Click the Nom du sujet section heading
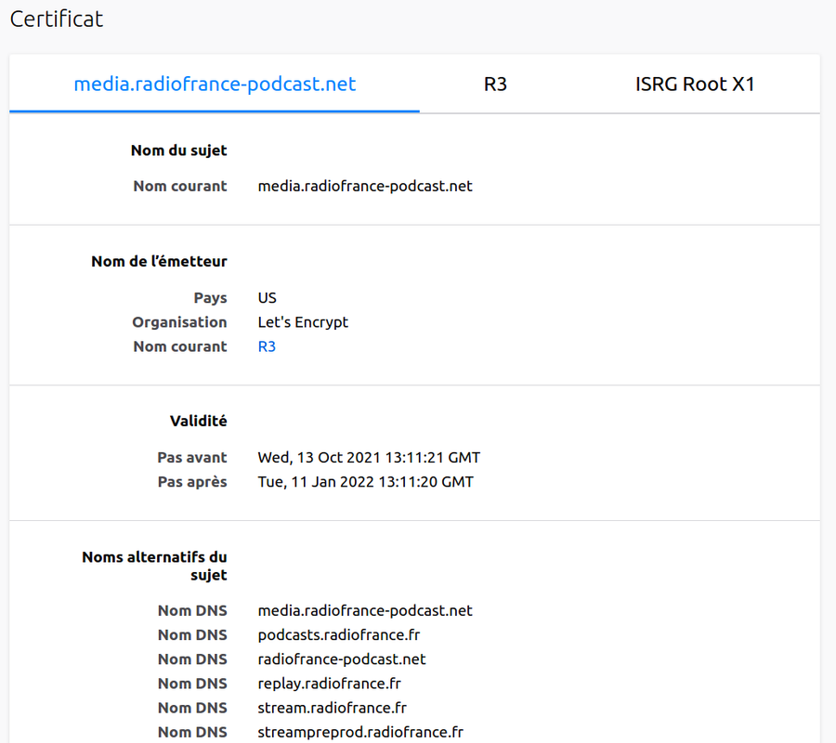Image resolution: width=836 pixels, height=743 pixels. [179, 150]
